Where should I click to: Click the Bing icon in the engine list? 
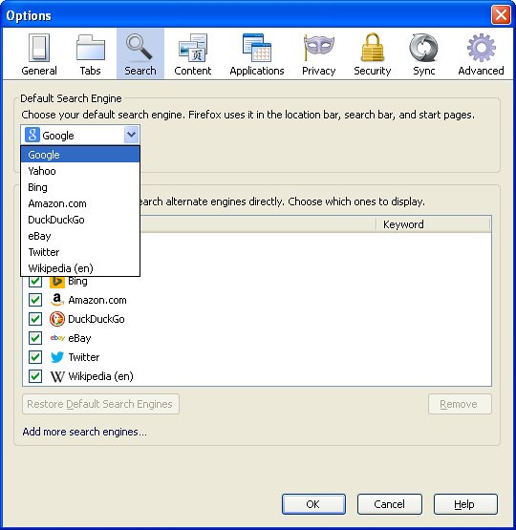point(57,282)
